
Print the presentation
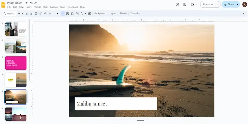(x=36, y=14)
